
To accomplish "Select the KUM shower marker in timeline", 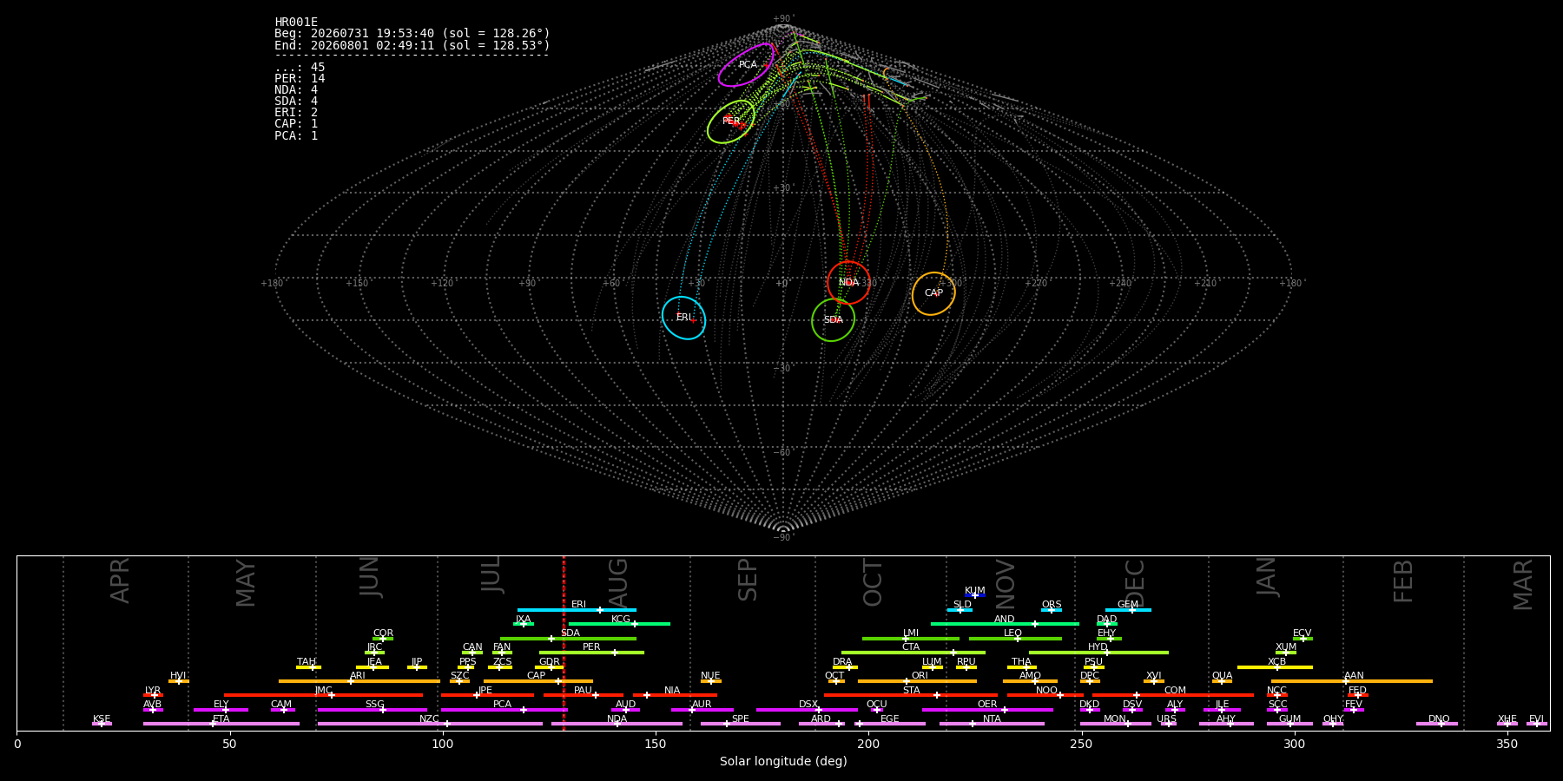I will click(x=975, y=595).
